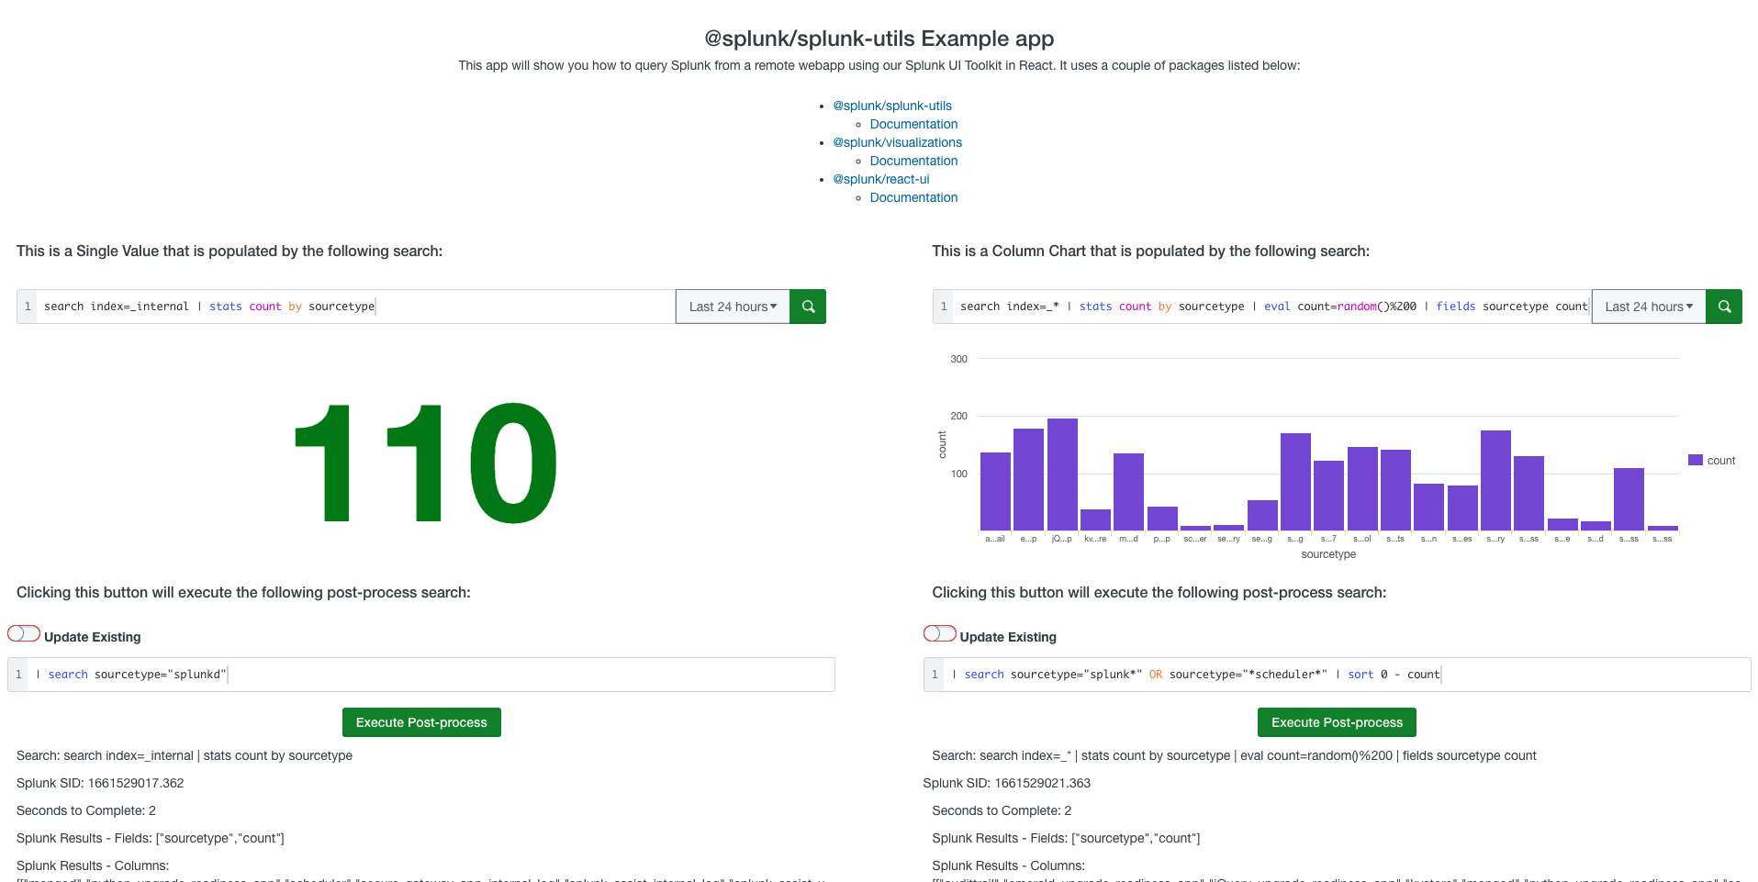This screenshot has height=882, width=1758.
Task: Run the Column Chart search with magnifier icon
Action: pyautogui.click(x=1723, y=307)
